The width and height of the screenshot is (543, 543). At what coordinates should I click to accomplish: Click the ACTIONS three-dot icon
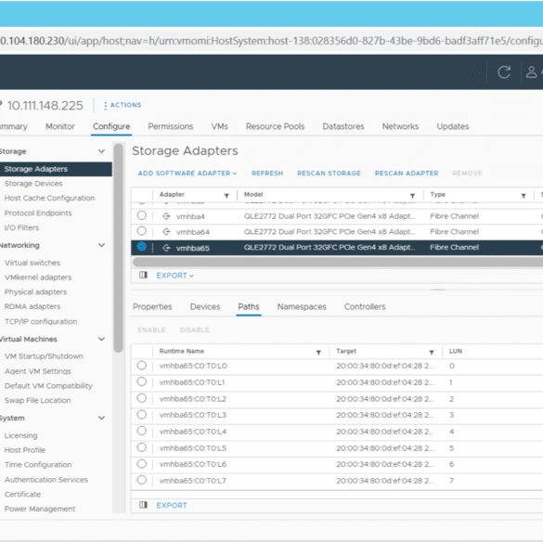pyautogui.click(x=105, y=105)
